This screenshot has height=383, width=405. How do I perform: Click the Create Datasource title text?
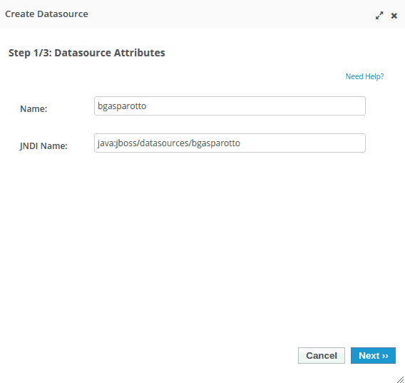pyautogui.click(x=46, y=14)
